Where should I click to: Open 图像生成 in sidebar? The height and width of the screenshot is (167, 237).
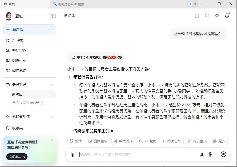point(30,61)
